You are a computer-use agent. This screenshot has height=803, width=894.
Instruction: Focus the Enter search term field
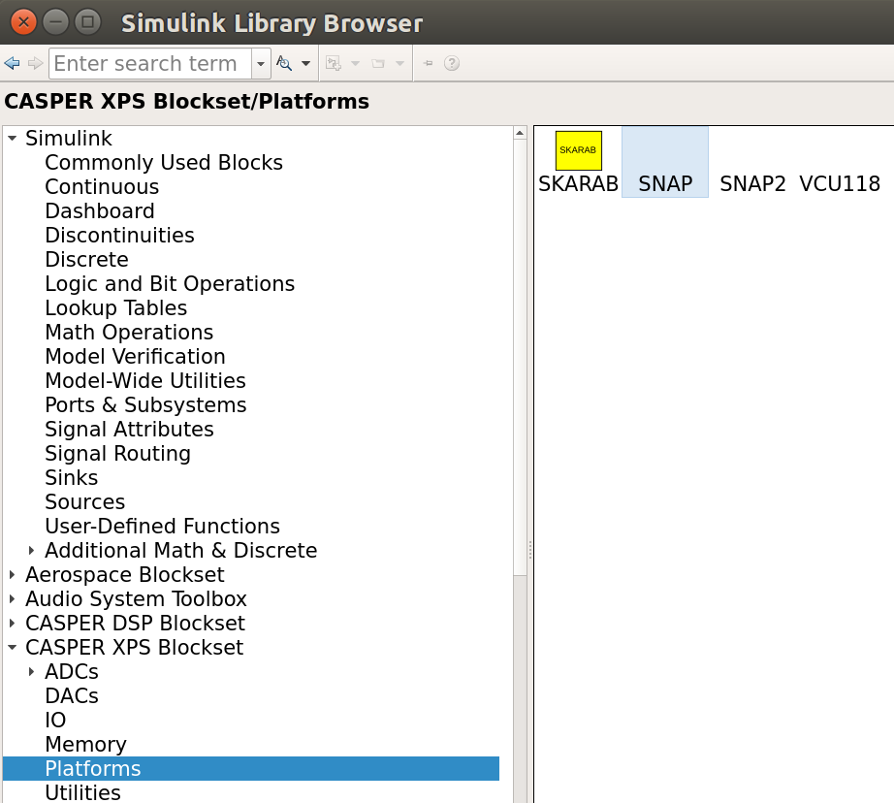pos(150,63)
